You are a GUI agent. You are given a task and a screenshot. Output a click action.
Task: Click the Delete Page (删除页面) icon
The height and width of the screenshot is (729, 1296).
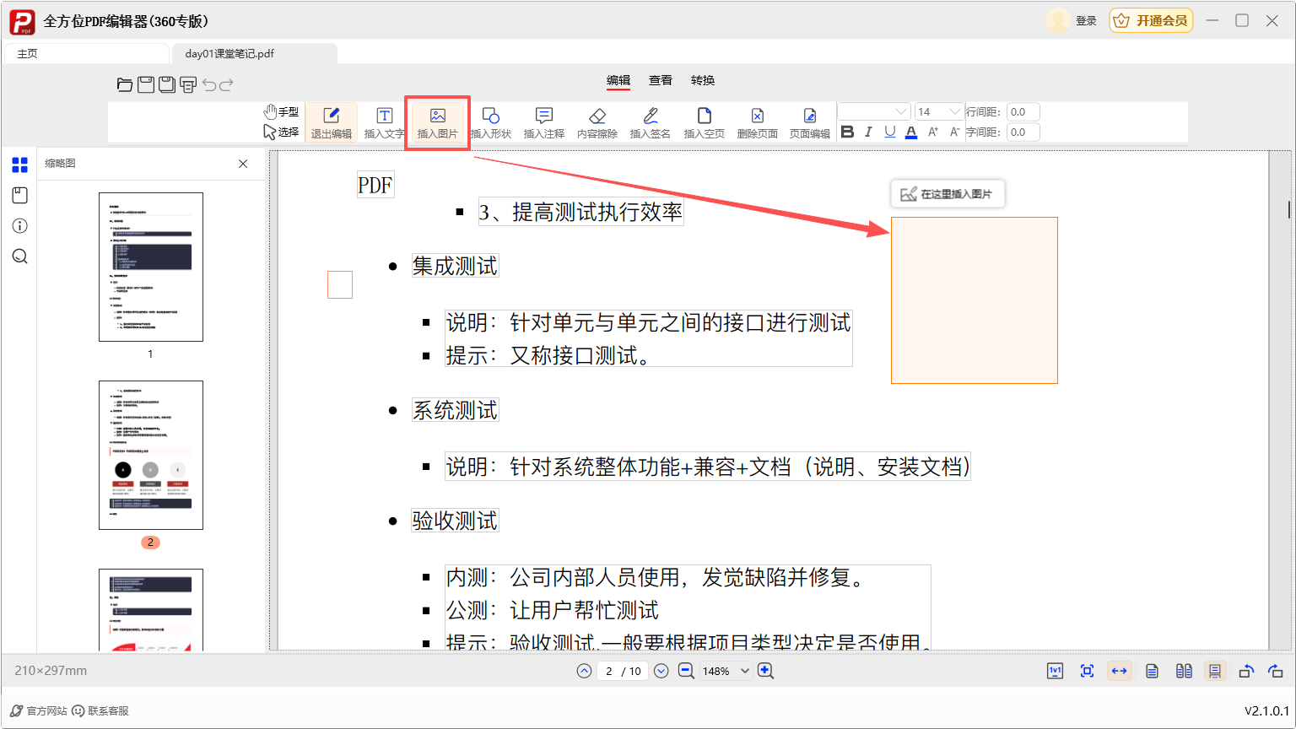tap(757, 122)
